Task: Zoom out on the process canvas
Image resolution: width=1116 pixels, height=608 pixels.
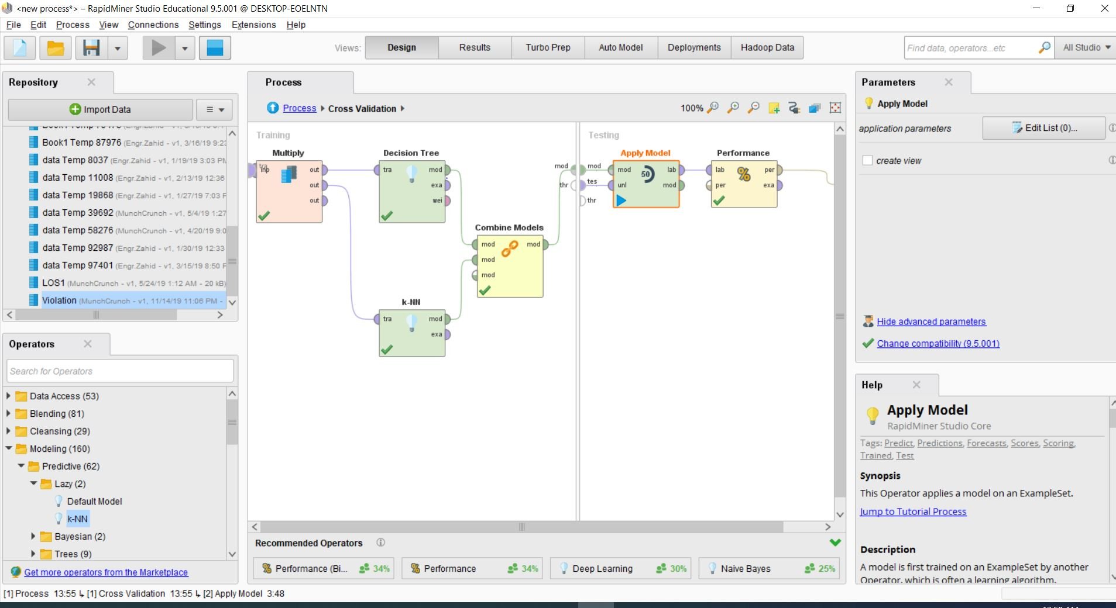Action: [x=753, y=108]
